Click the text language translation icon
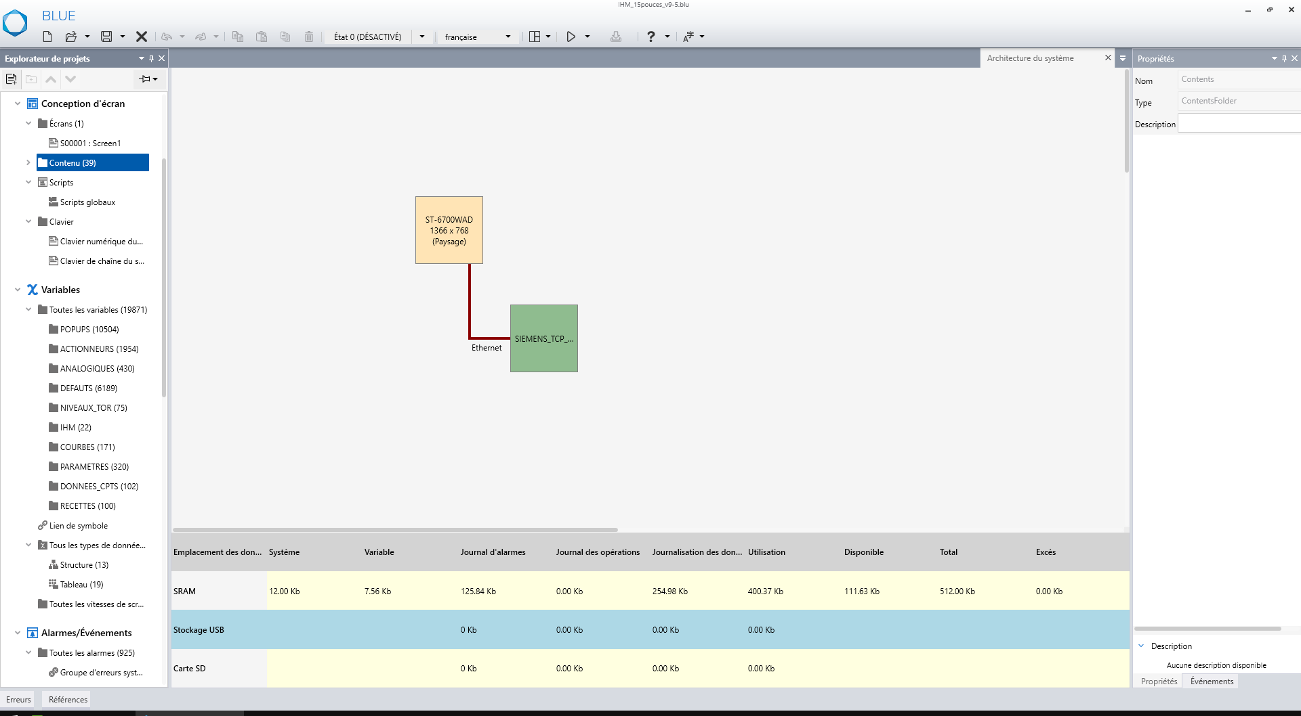The width and height of the screenshot is (1301, 716). [688, 37]
